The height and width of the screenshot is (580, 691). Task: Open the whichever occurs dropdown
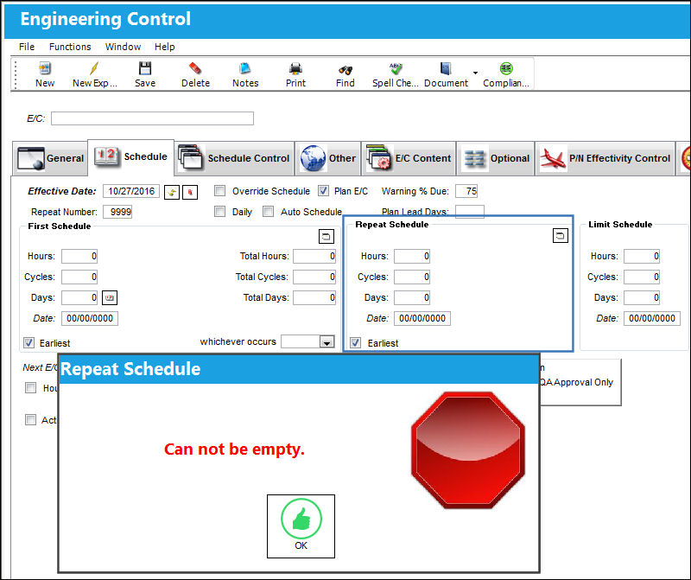pos(327,341)
